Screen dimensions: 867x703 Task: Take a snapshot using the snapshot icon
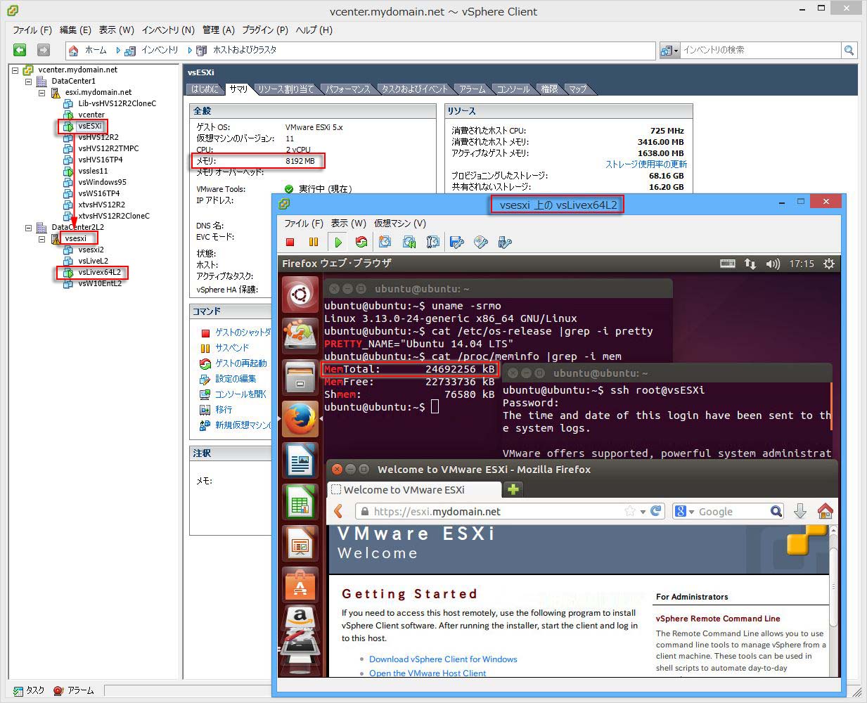click(x=385, y=243)
